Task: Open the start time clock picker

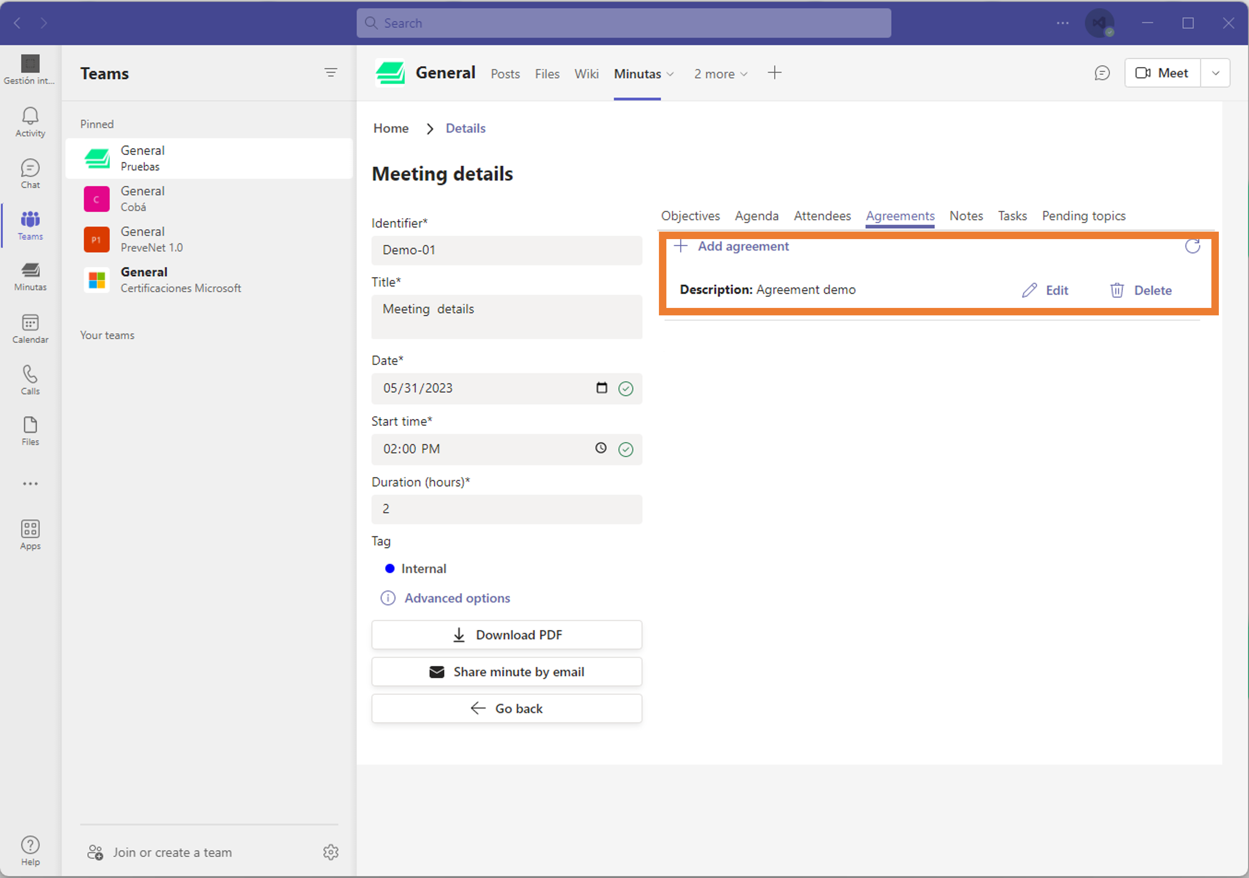Action: click(x=601, y=448)
